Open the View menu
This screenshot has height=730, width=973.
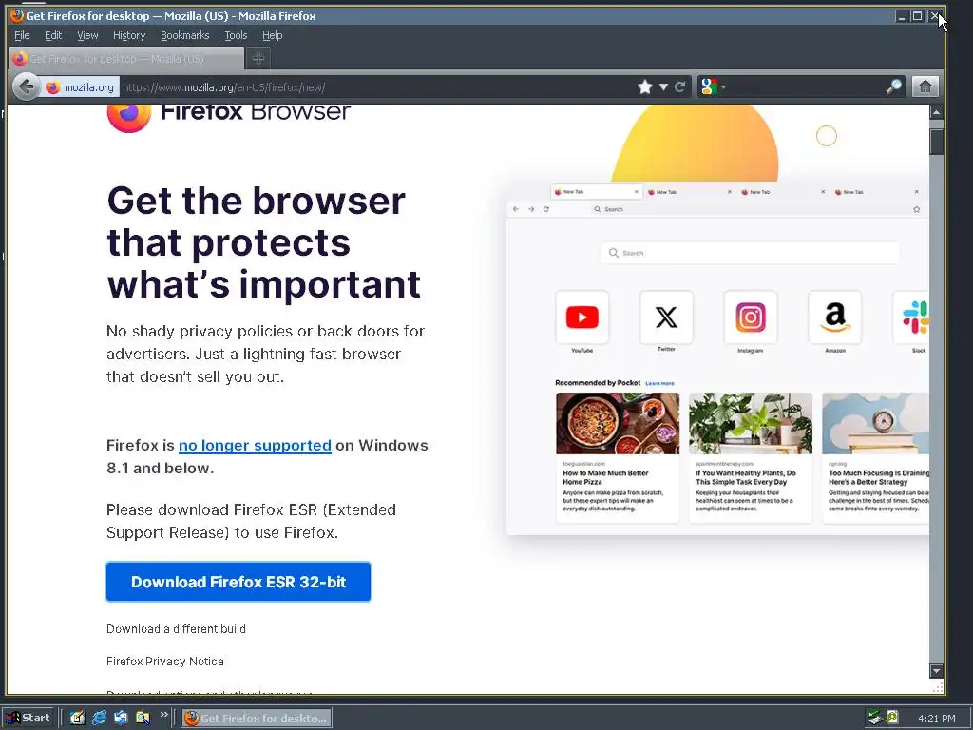coord(87,35)
